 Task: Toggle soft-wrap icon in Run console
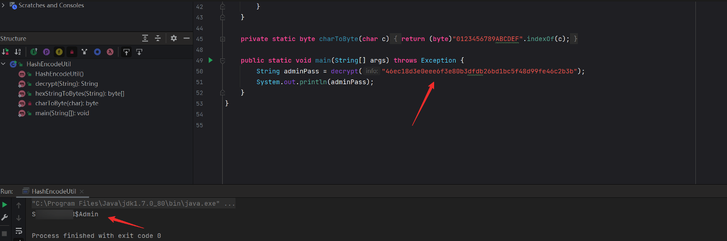19,230
